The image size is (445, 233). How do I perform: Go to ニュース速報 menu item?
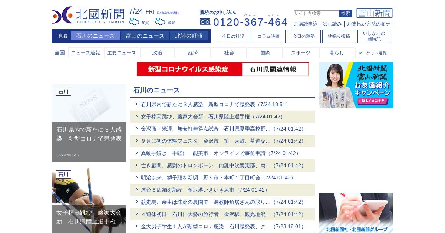pos(86,53)
